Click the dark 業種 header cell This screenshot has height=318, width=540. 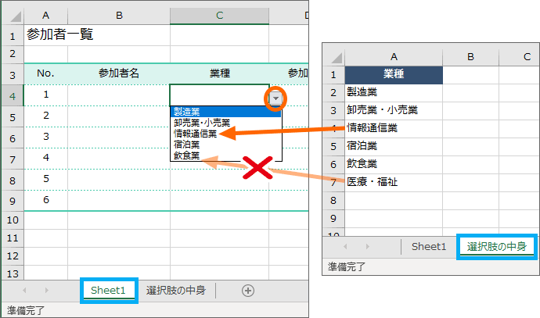(x=394, y=75)
